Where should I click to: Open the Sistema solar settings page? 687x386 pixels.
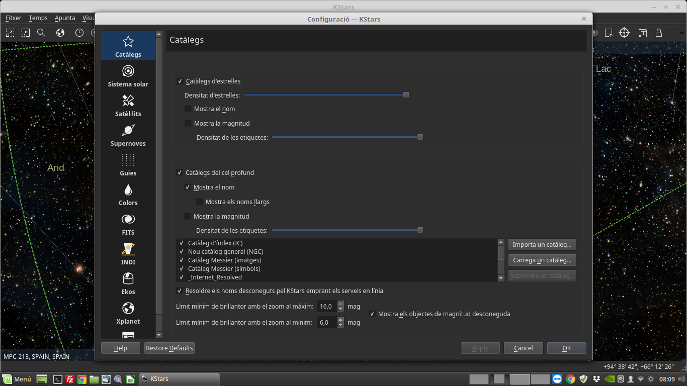[128, 76]
